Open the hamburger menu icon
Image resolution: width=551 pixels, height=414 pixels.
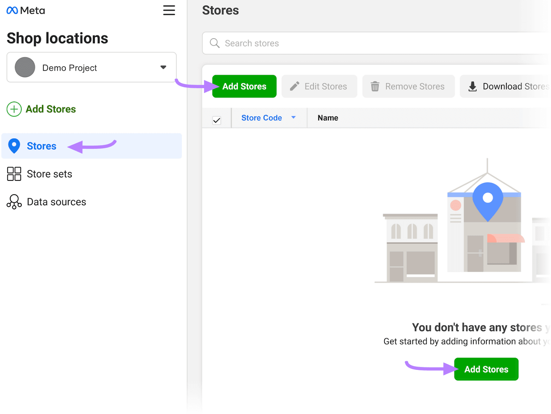(x=169, y=10)
